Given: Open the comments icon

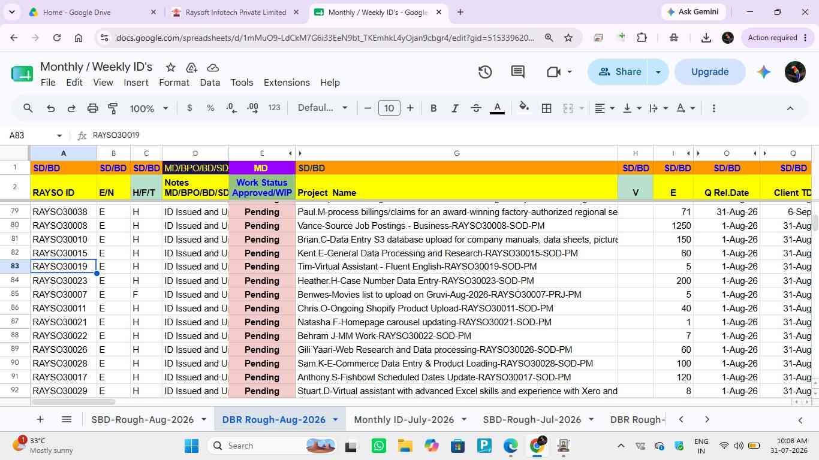Looking at the screenshot, I should (x=518, y=72).
